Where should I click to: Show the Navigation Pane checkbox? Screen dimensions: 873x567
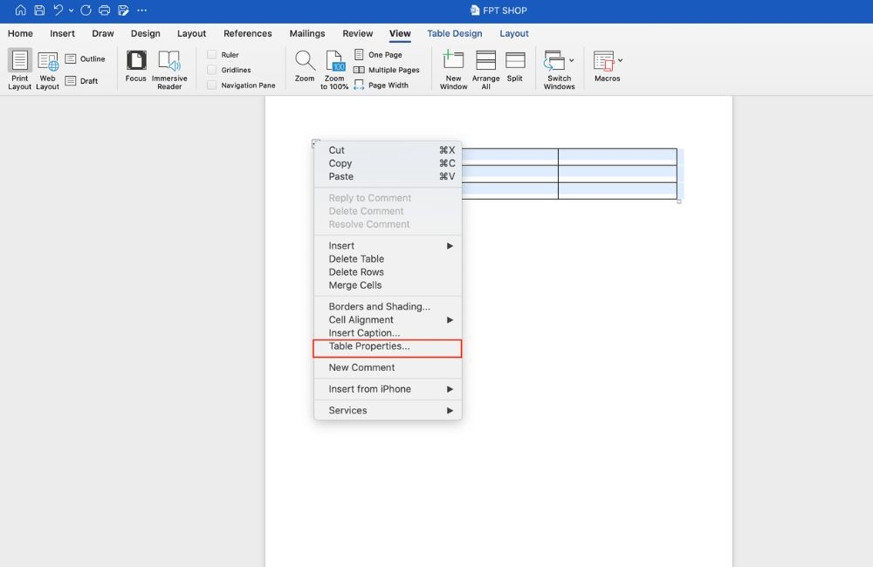click(212, 85)
